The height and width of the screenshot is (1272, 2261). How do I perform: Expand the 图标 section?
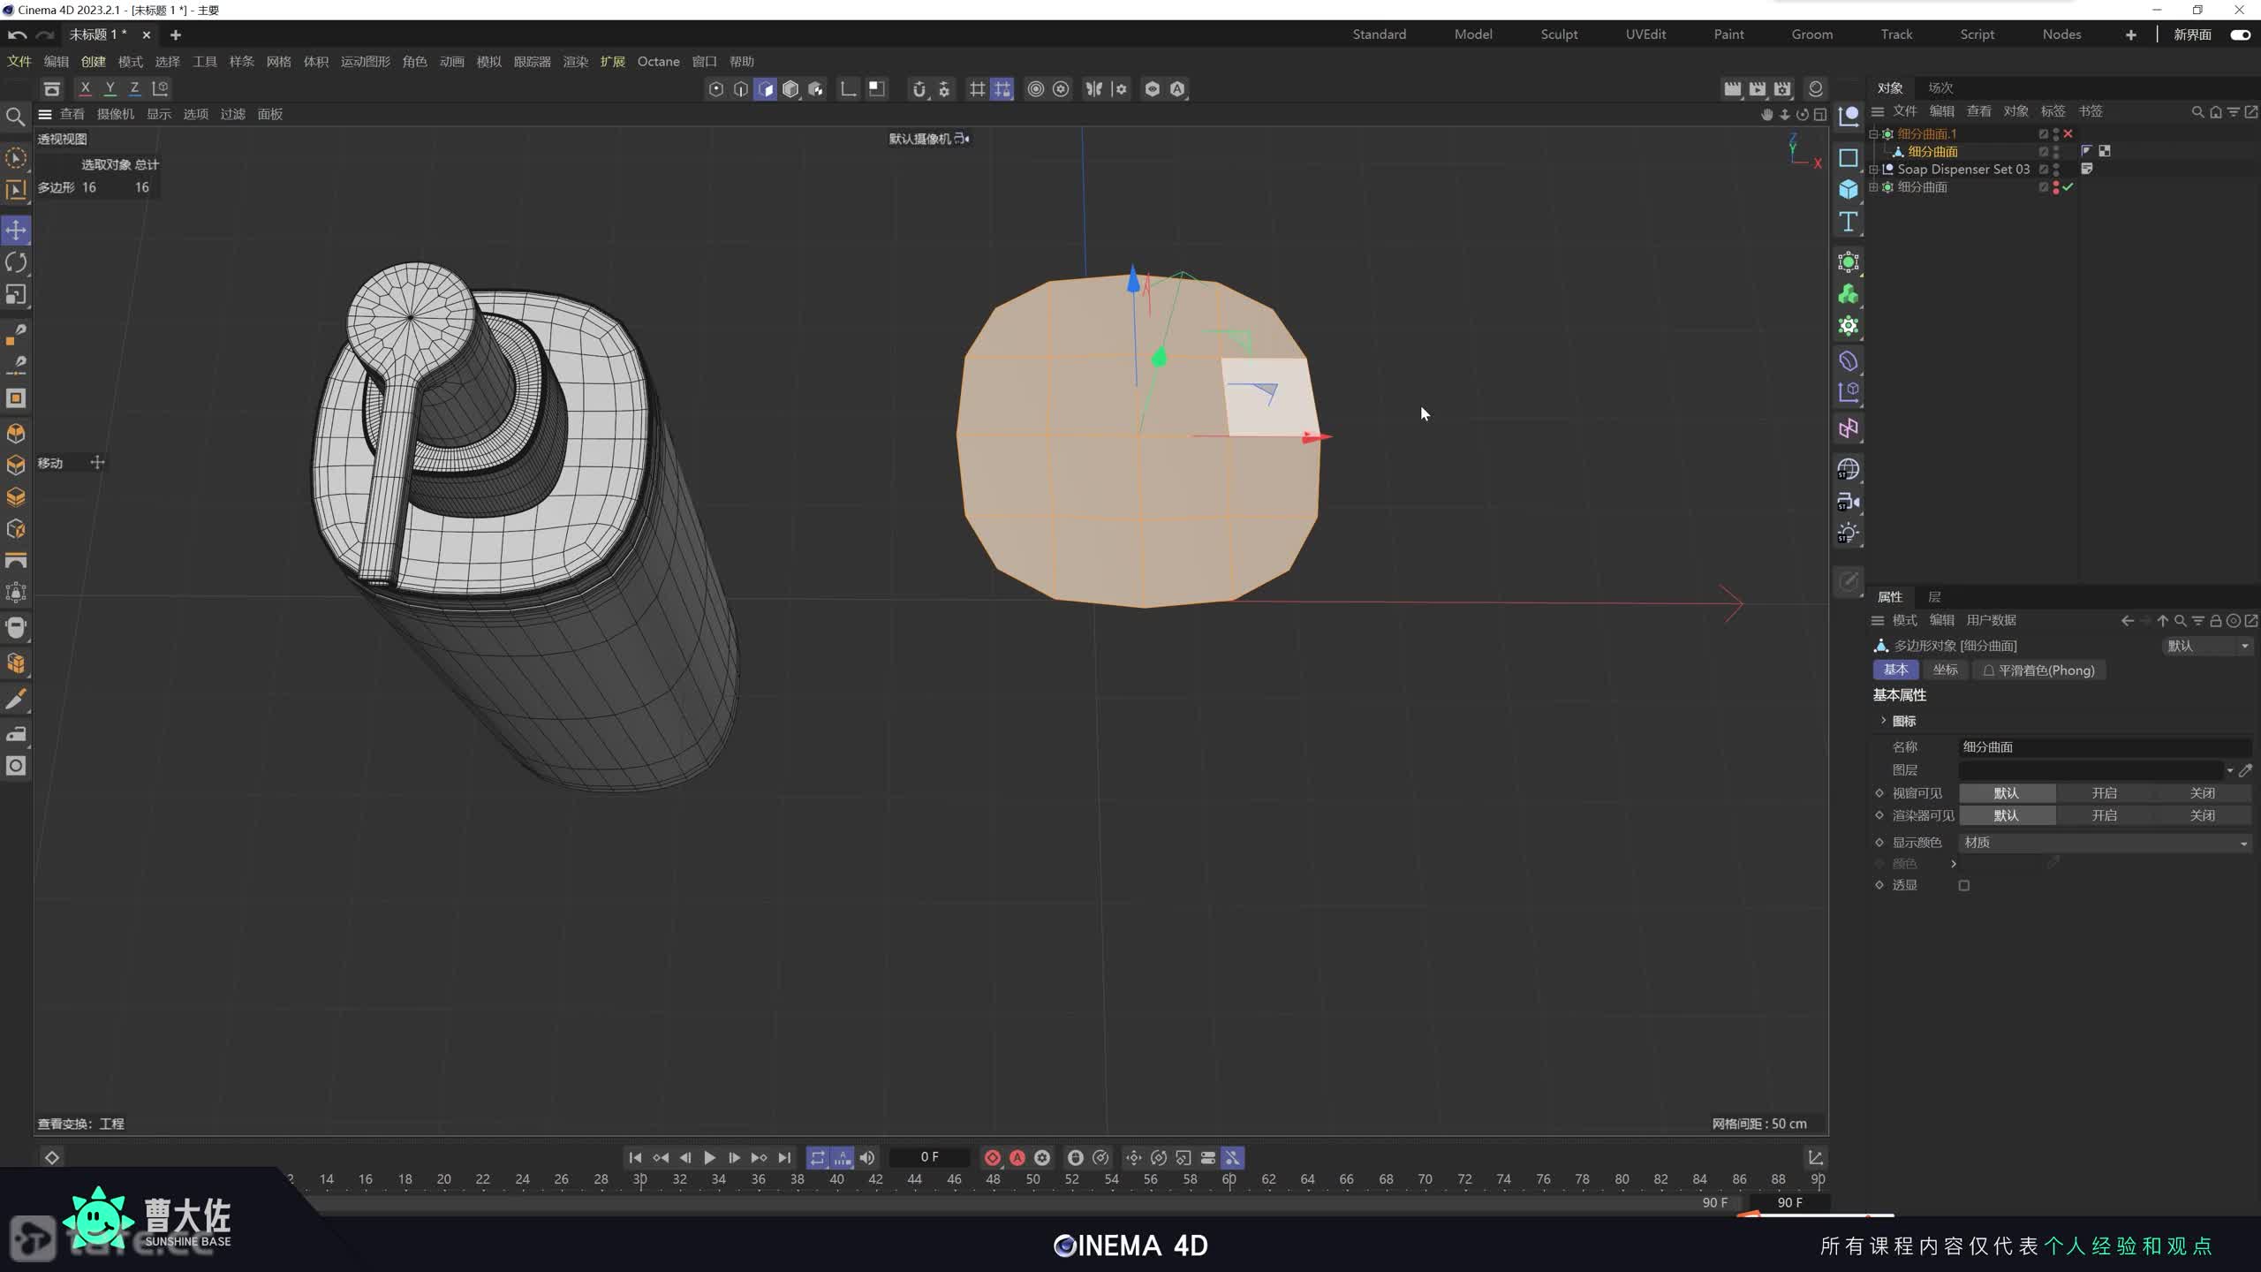point(1883,721)
